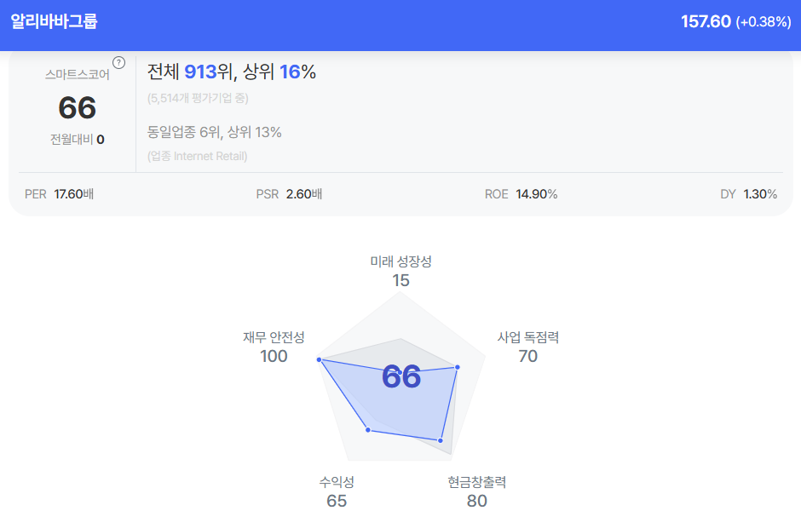
Task: Click the 사업 독점력 data point on radar chart
Action: tap(458, 367)
